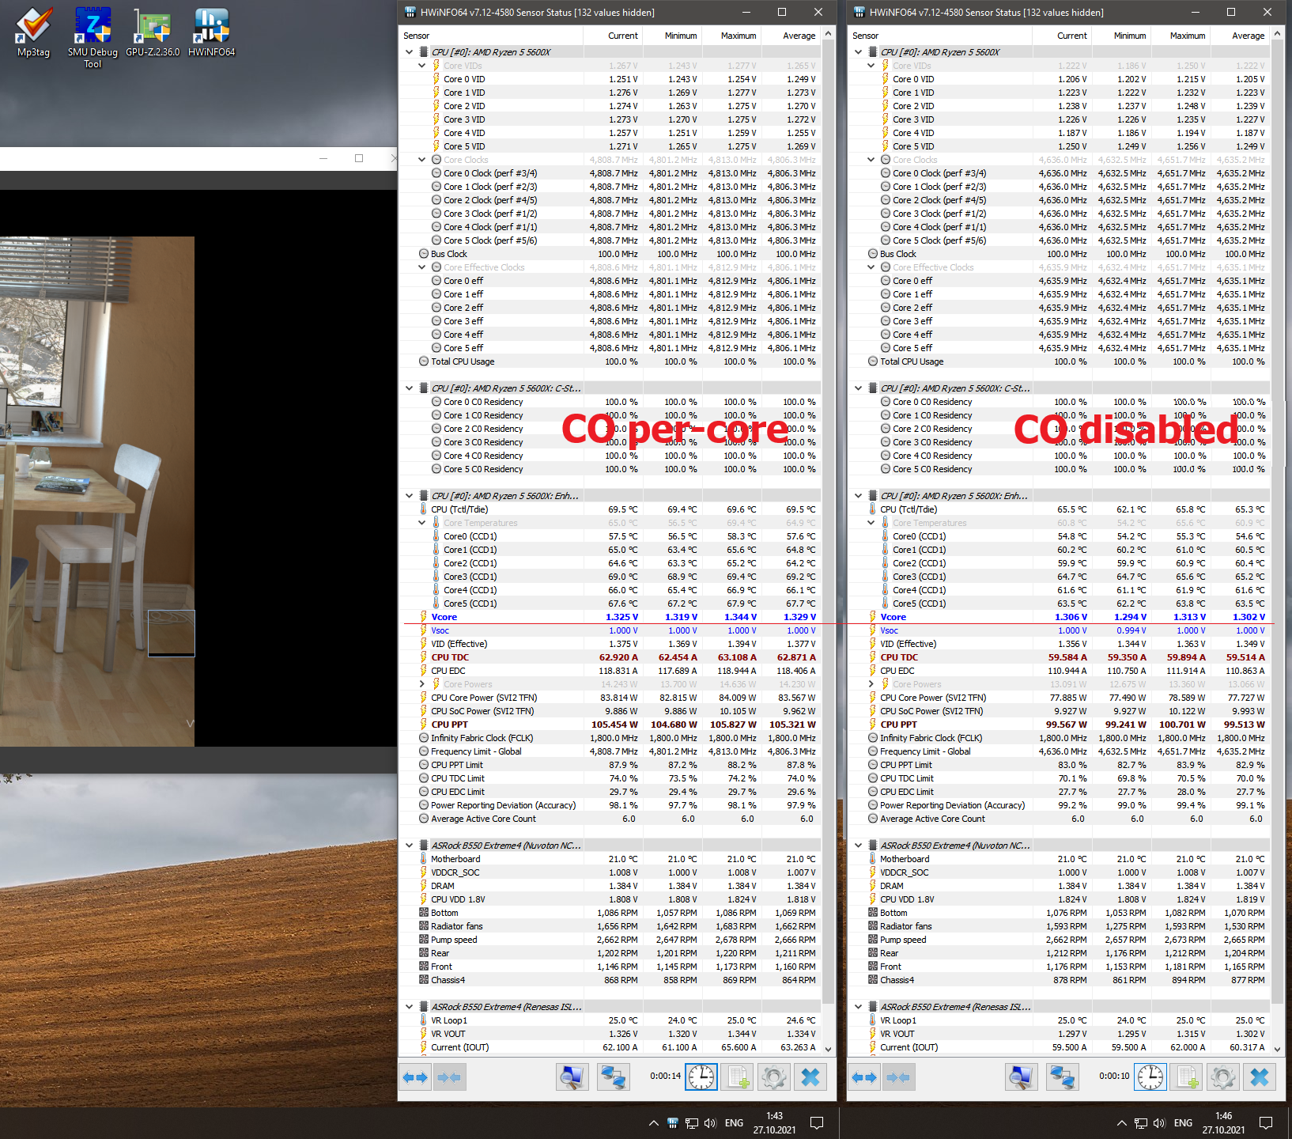Select the DRAM row in the left HWiNFO window
1292x1139 pixels.
[x=610, y=886]
